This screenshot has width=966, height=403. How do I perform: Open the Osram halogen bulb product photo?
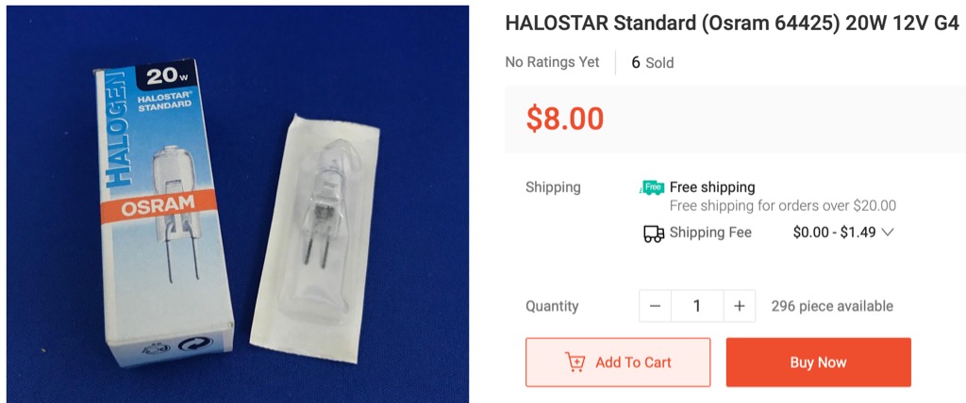pyautogui.click(x=238, y=204)
